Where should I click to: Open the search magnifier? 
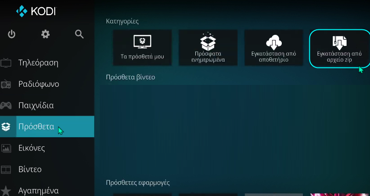coord(79,34)
